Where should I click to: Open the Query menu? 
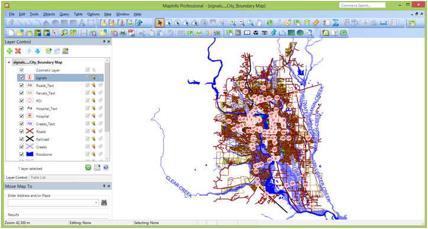click(x=64, y=14)
